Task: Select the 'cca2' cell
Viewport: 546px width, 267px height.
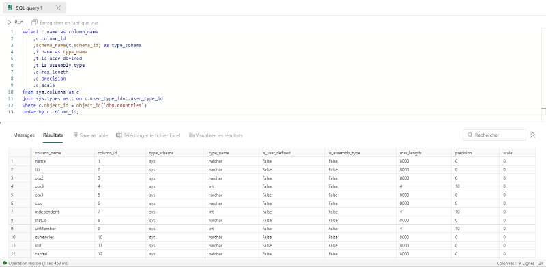Action: [63, 178]
